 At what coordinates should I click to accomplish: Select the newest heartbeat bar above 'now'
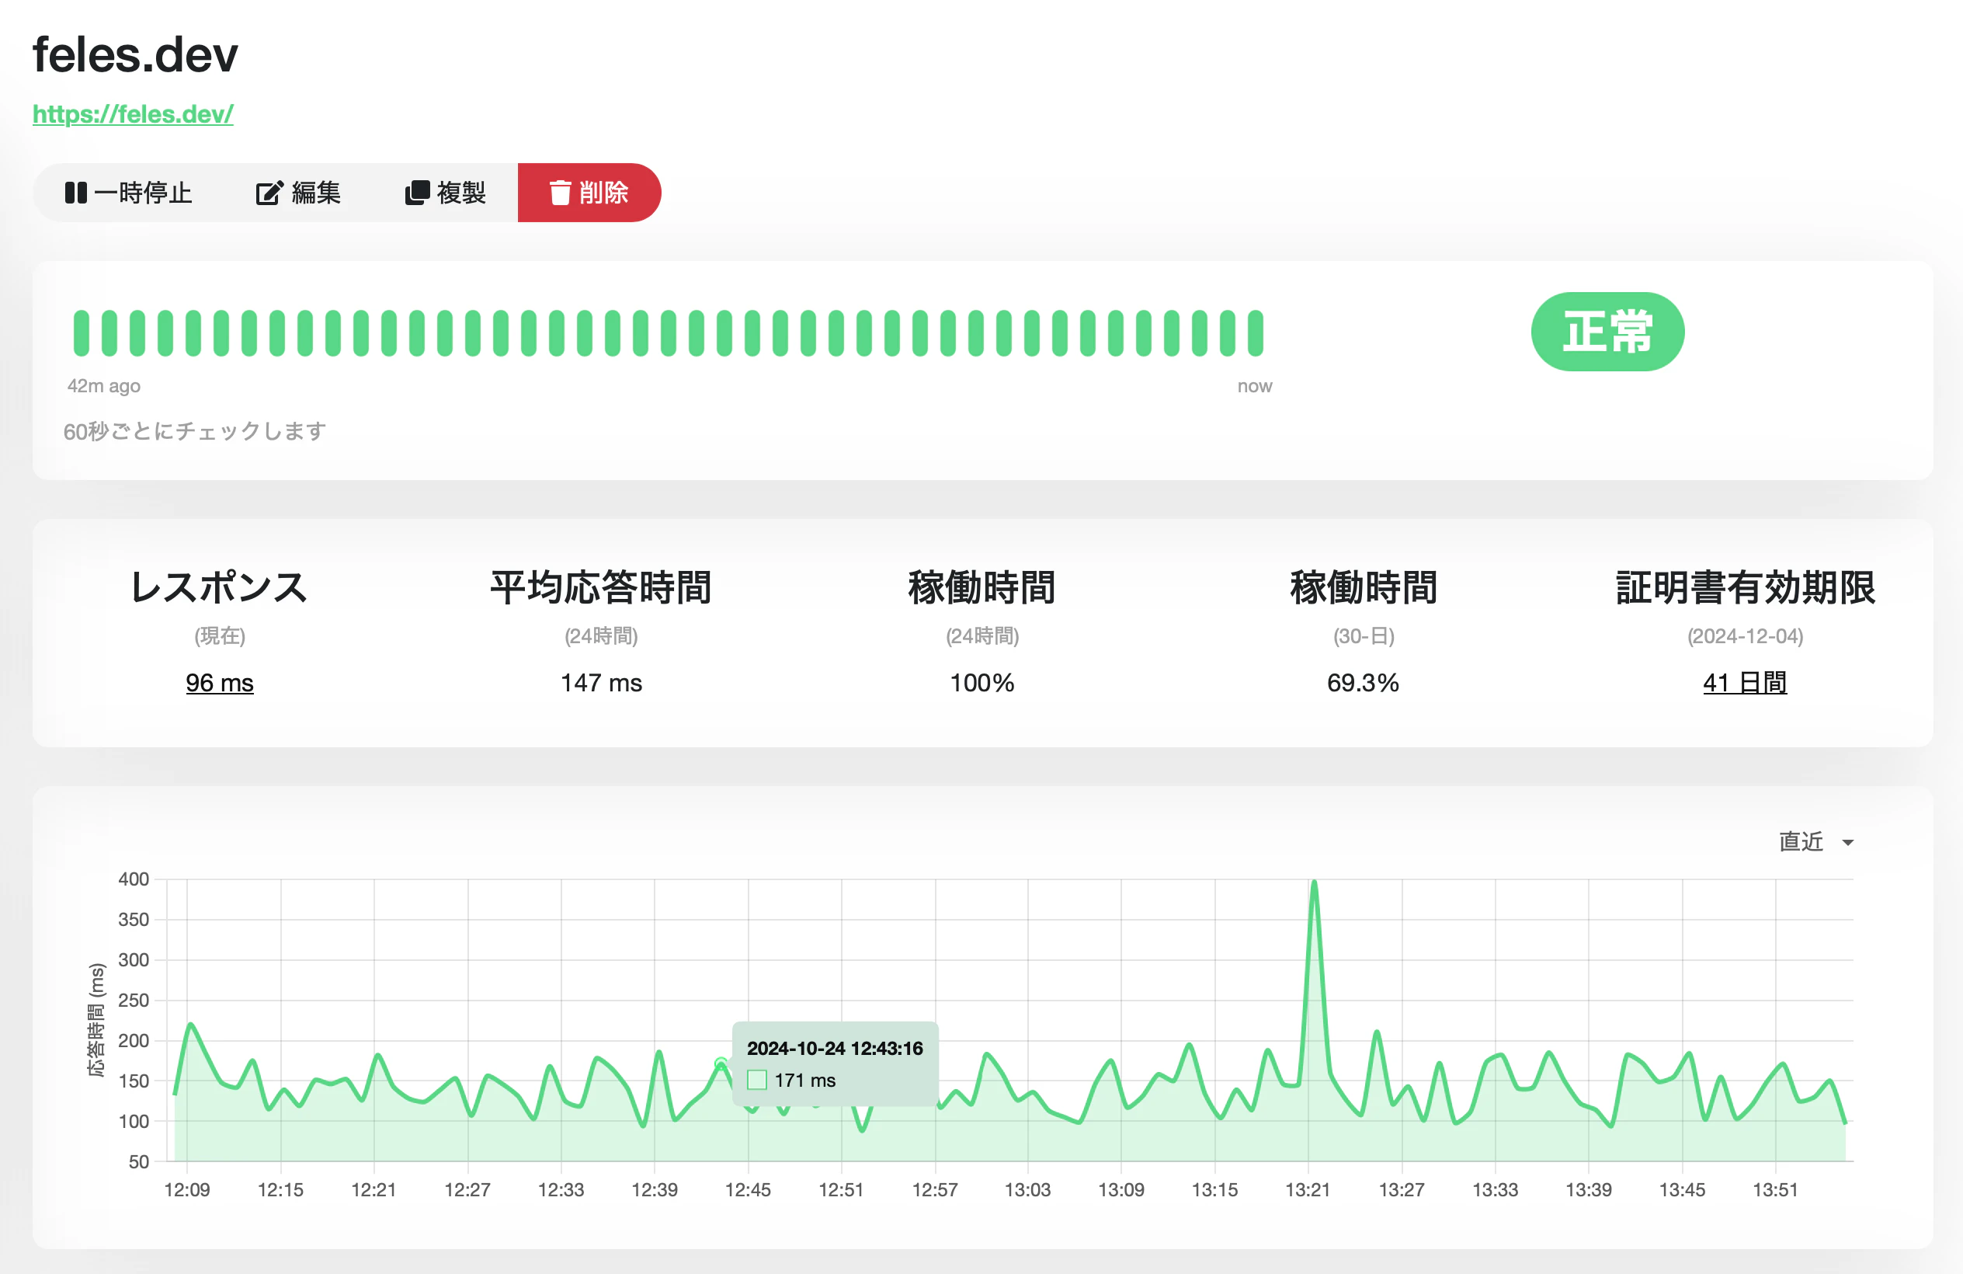pyautogui.click(x=1256, y=333)
